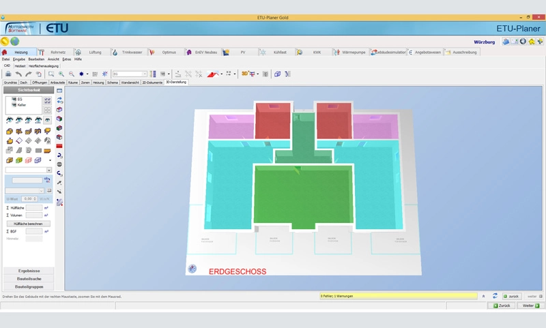Switch to the Grundriss tab
Viewport: 546px width, 328px height.
click(10, 83)
